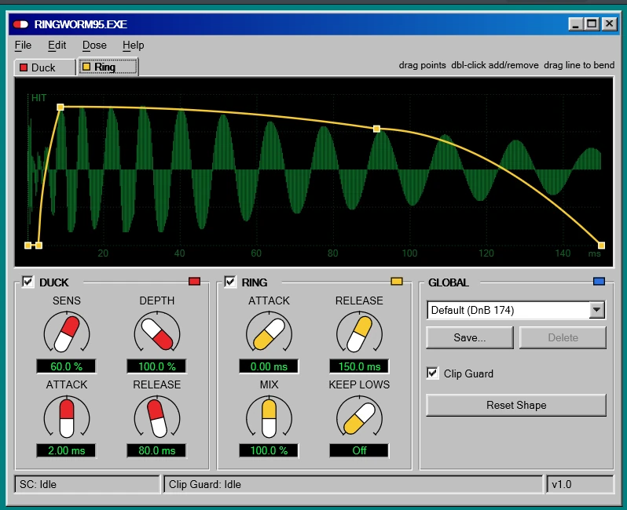Click the drag points hint text
The width and height of the screenshot is (627, 510).
coord(422,65)
